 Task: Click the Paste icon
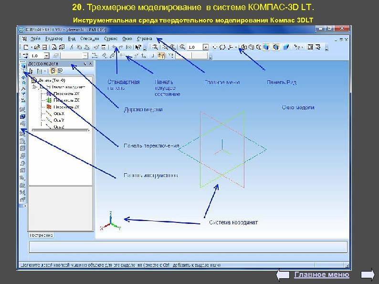point(87,47)
